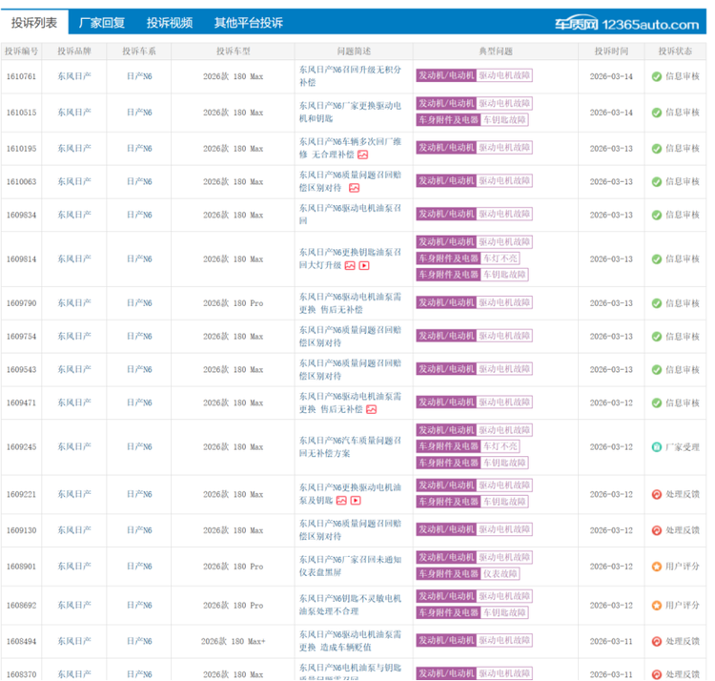Open image icon in complaint 1610063 description

355,188
